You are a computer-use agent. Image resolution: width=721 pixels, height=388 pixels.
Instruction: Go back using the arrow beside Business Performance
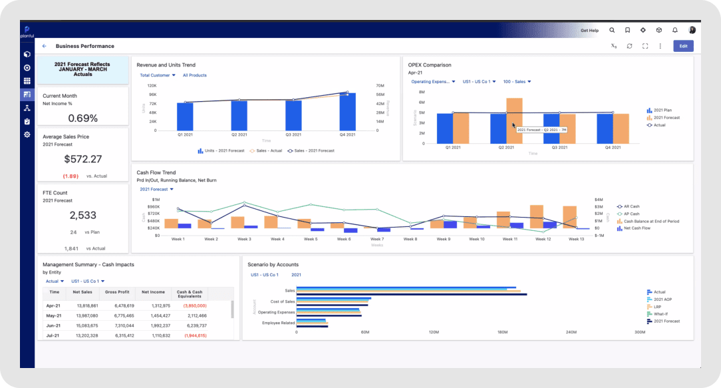pos(45,46)
